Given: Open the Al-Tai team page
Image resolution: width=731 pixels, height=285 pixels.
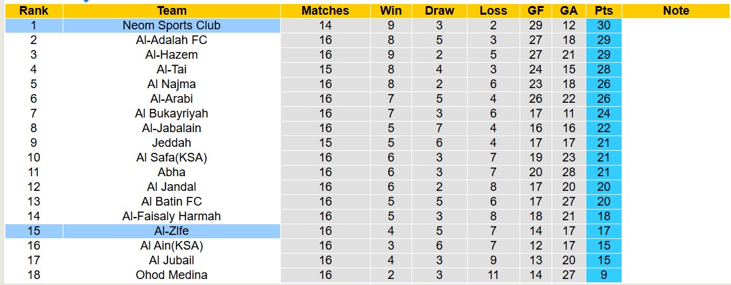Looking at the screenshot, I should pyautogui.click(x=171, y=69).
